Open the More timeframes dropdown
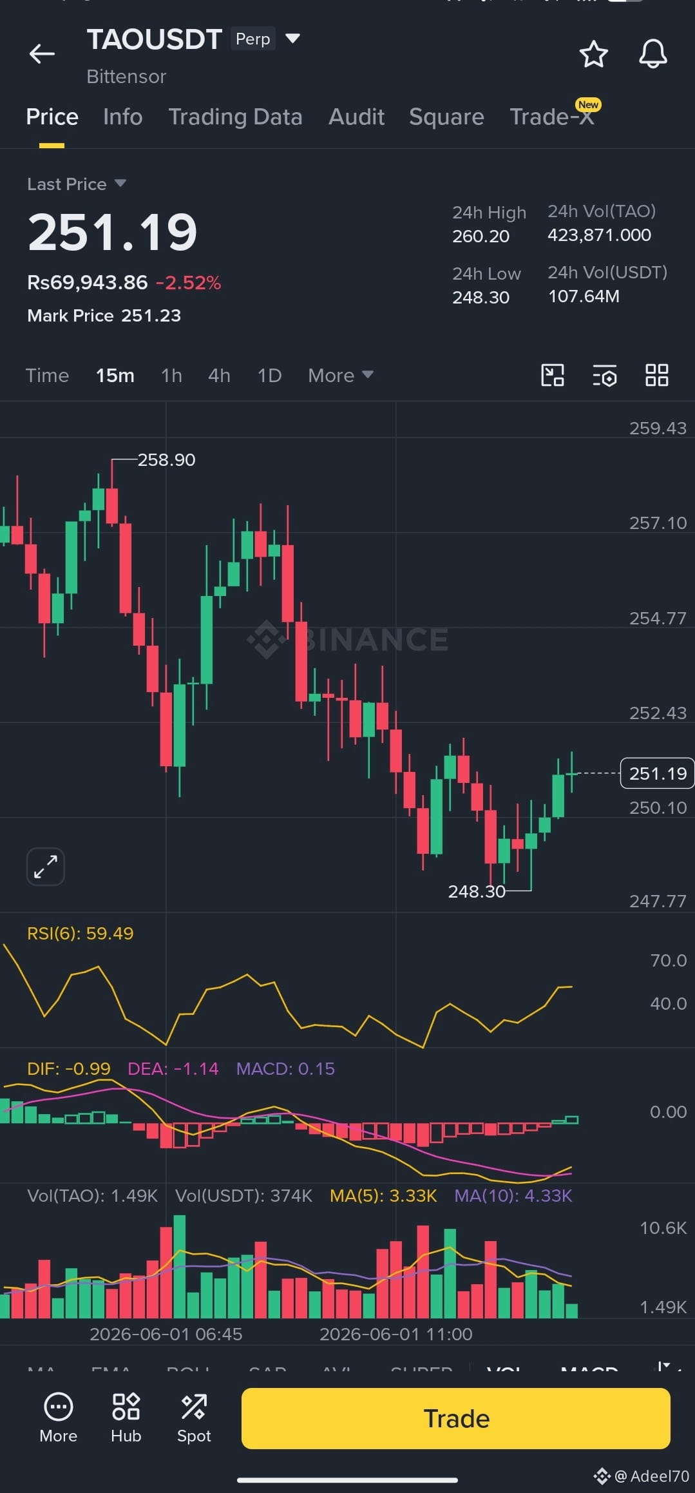The image size is (695, 1493). click(x=341, y=375)
